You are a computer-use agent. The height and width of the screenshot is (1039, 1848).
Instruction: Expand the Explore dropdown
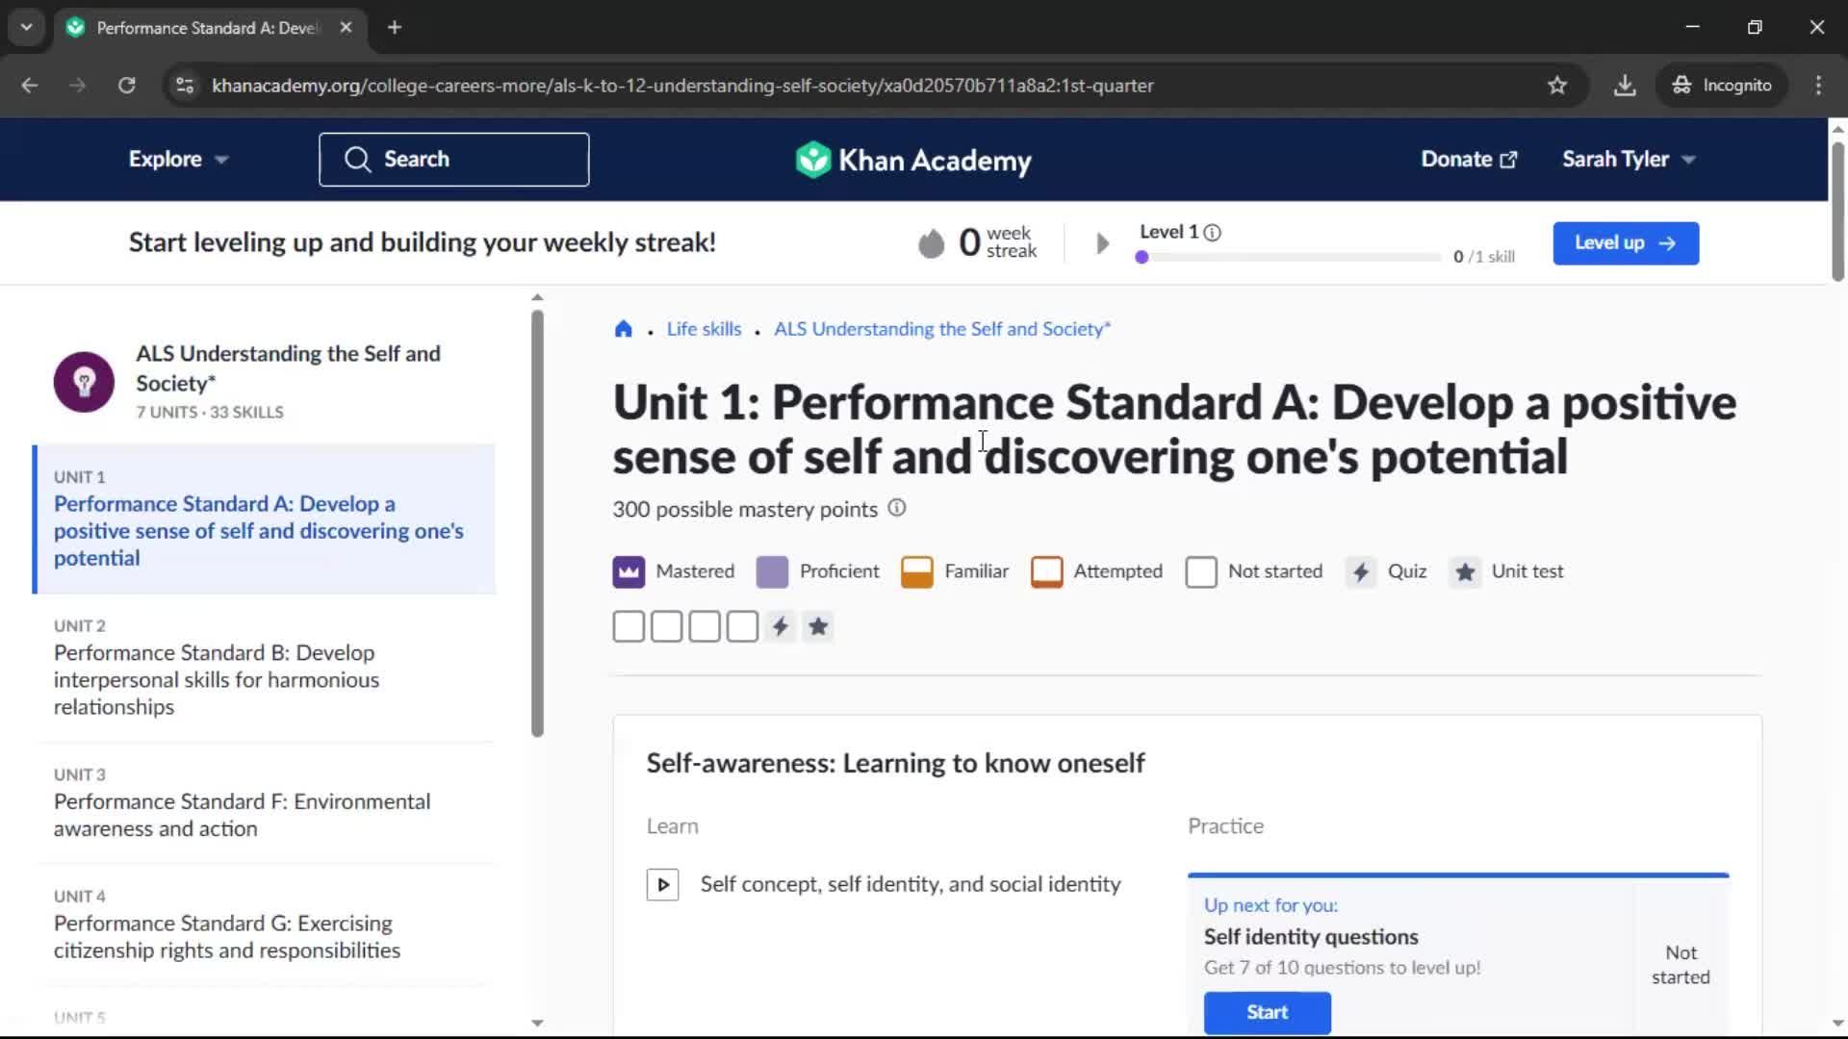pyautogui.click(x=179, y=160)
